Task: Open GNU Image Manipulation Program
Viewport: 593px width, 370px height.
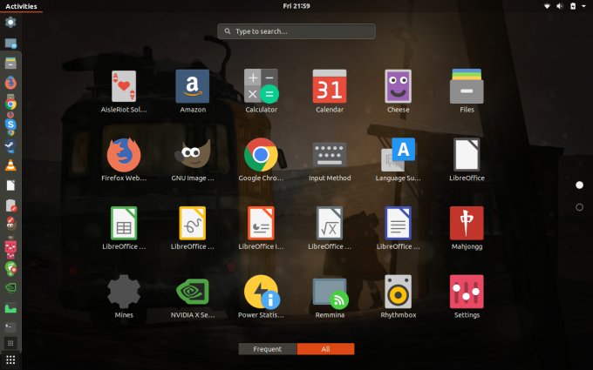Action: click(193, 154)
